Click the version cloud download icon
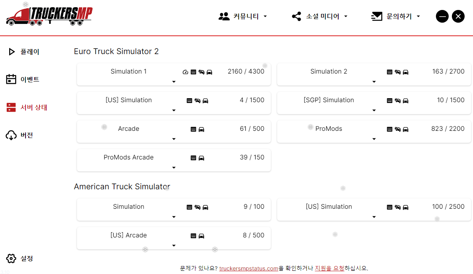Image resolution: width=473 pixels, height=274 pixels. (x=11, y=135)
